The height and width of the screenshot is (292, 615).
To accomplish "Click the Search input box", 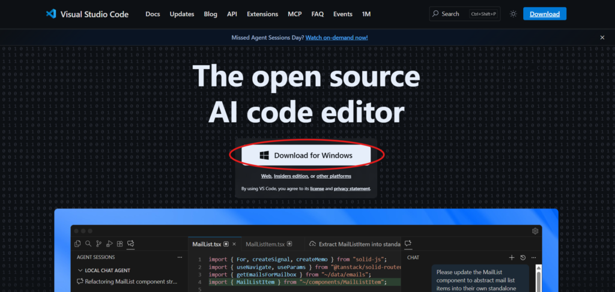I will [465, 14].
